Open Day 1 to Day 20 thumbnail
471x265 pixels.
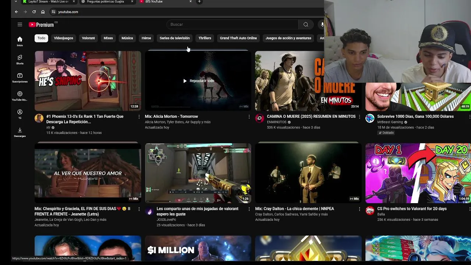coord(418,173)
